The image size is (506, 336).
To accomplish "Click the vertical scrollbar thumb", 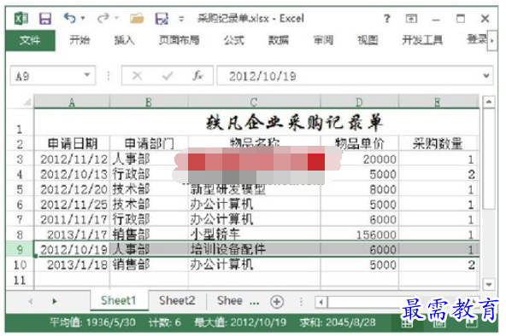I will pos(489,159).
